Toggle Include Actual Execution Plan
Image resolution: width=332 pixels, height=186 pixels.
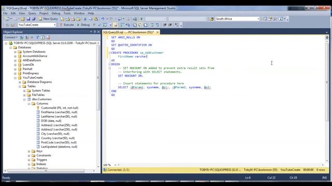(122, 25)
